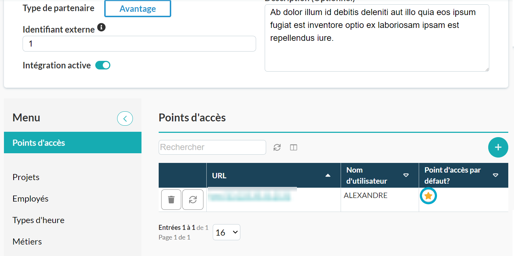Screen dimensions: 514x256
Task: Click the Avantage partner type button
Action: coord(138,9)
